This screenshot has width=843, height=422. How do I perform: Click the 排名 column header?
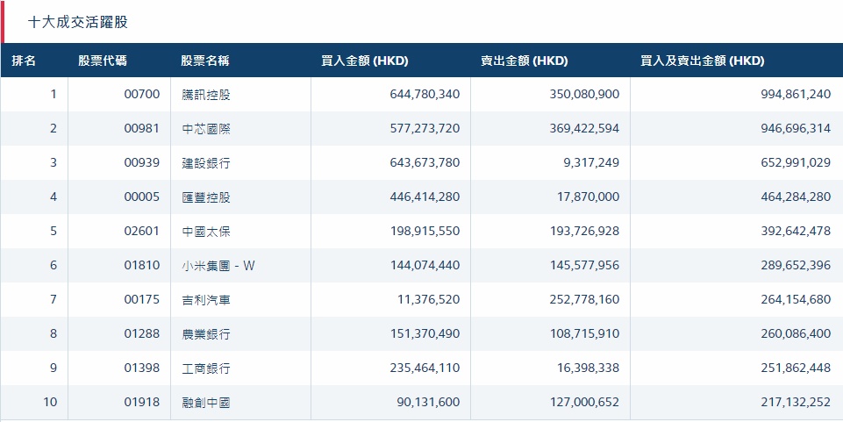coord(24,61)
